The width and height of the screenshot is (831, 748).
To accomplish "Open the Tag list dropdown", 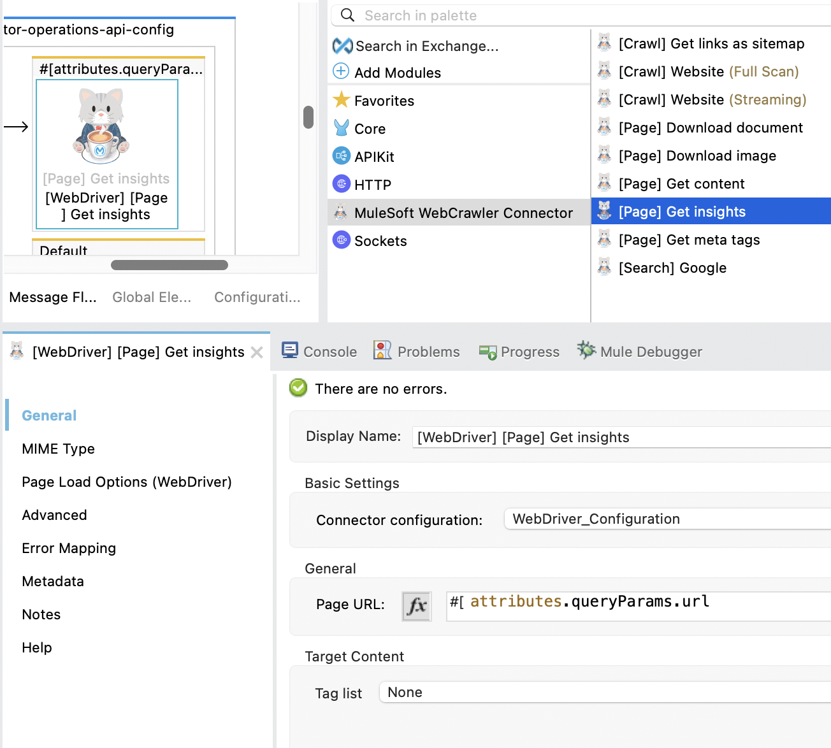I will [x=605, y=692].
